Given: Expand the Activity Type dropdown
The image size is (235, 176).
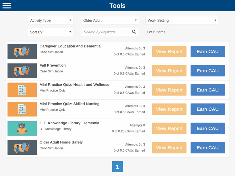Looking at the screenshot, I should [x=50, y=20].
